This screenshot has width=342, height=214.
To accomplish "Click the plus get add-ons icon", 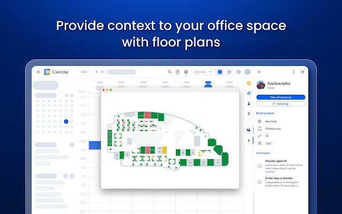I will tap(248, 140).
